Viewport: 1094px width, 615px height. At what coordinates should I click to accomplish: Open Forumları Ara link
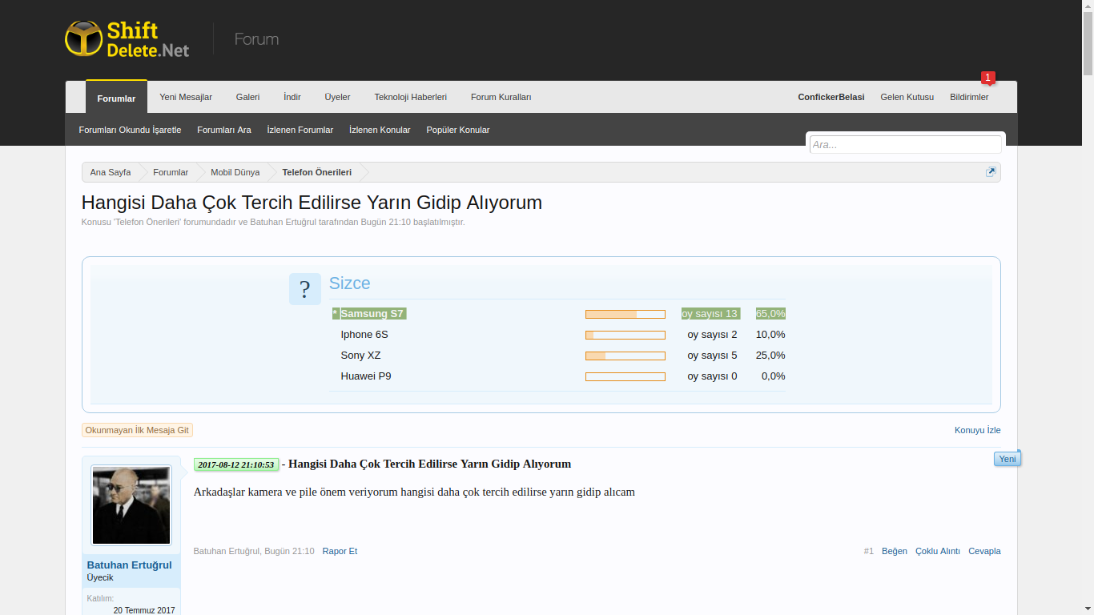pyautogui.click(x=224, y=130)
